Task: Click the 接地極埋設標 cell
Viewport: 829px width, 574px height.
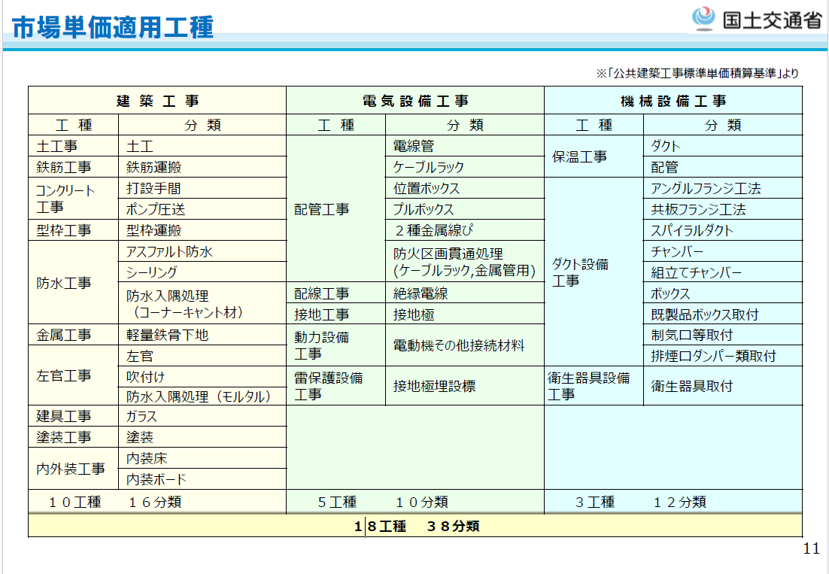Action: pos(465,386)
